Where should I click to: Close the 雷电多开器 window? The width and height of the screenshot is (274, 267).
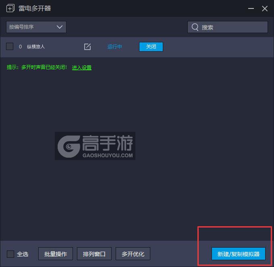(x=265, y=8)
